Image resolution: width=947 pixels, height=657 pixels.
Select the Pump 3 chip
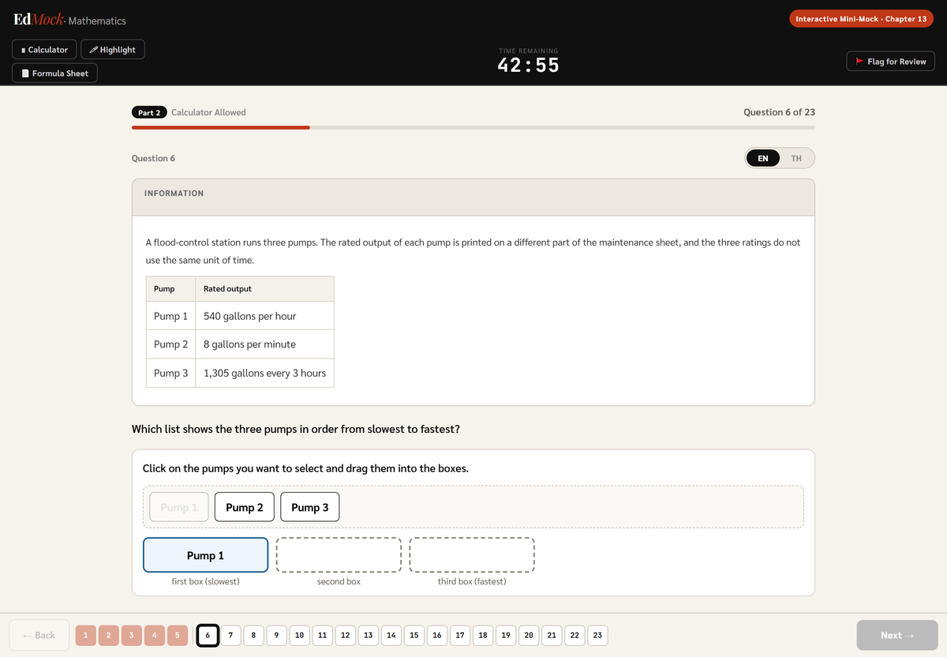click(x=310, y=507)
